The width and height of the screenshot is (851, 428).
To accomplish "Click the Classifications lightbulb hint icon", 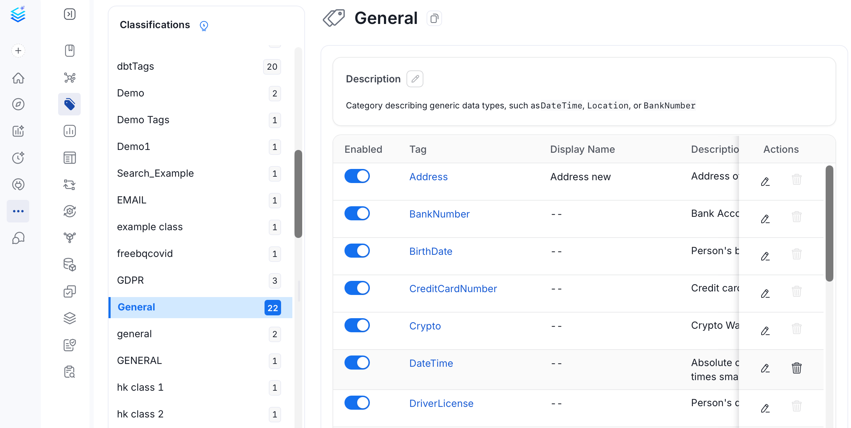I will click(x=204, y=25).
